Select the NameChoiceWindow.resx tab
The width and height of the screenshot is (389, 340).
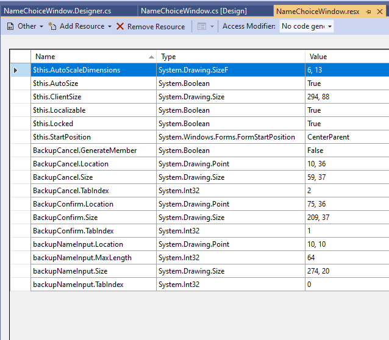point(318,12)
